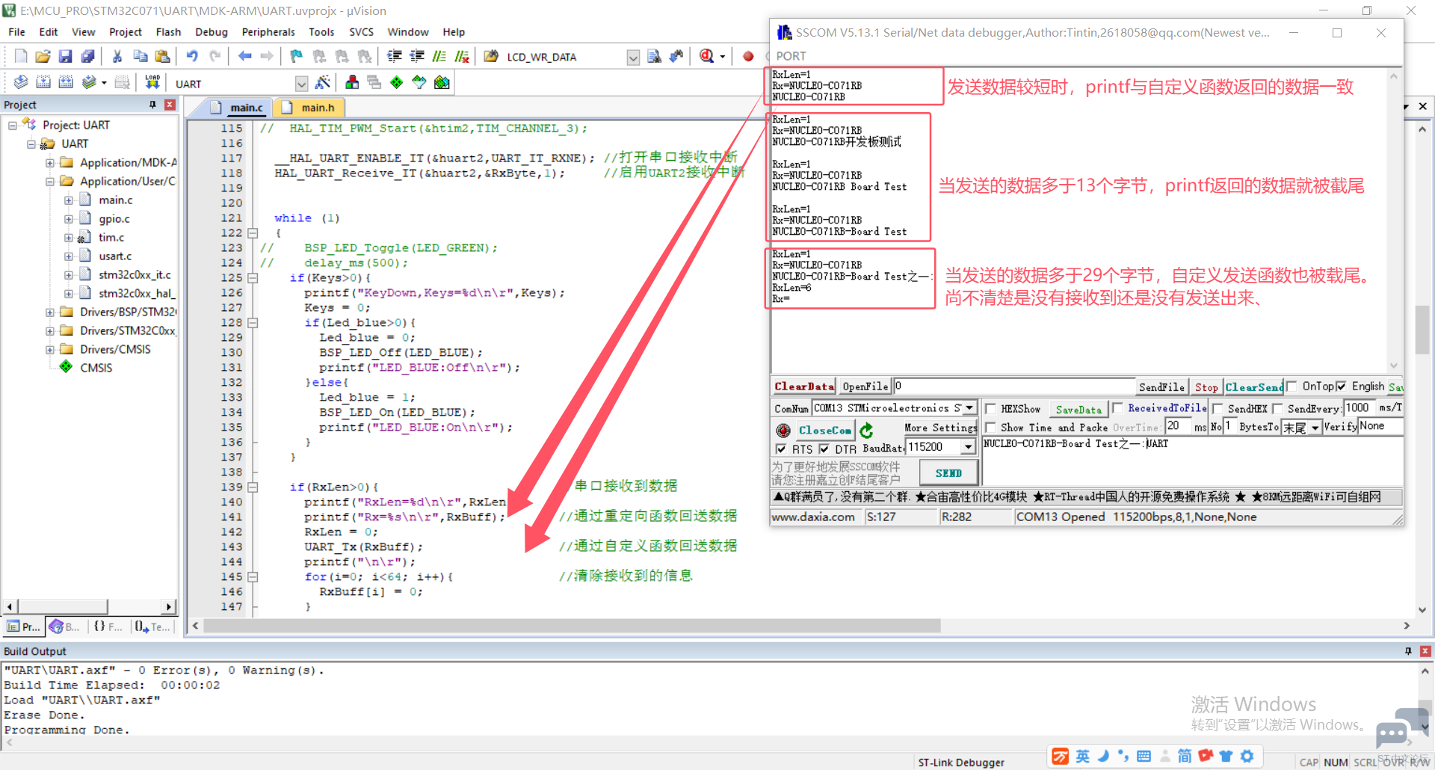Click the Rebuild all target files icon

click(x=66, y=82)
